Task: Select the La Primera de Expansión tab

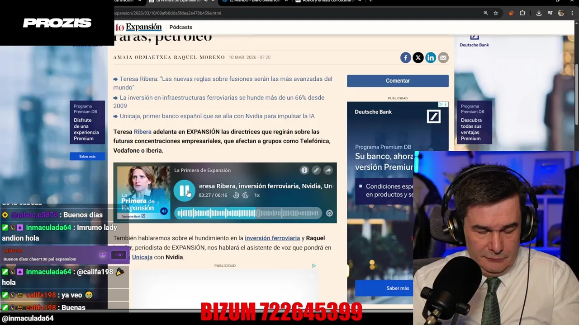Action: click(181, 1)
